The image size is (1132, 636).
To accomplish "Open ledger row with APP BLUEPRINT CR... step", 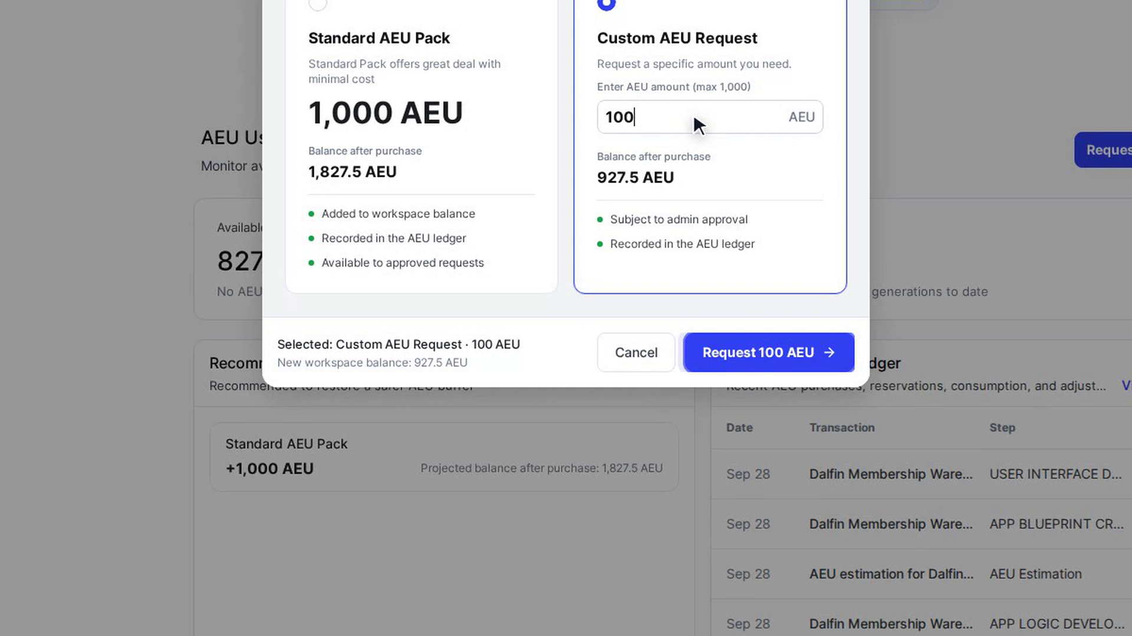I will click(x=922, y=524).
